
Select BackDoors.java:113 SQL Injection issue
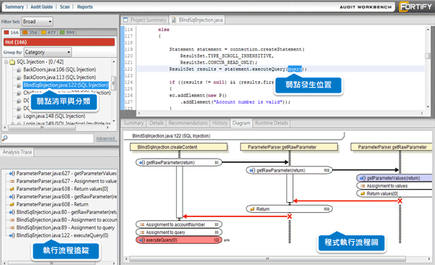59,77
